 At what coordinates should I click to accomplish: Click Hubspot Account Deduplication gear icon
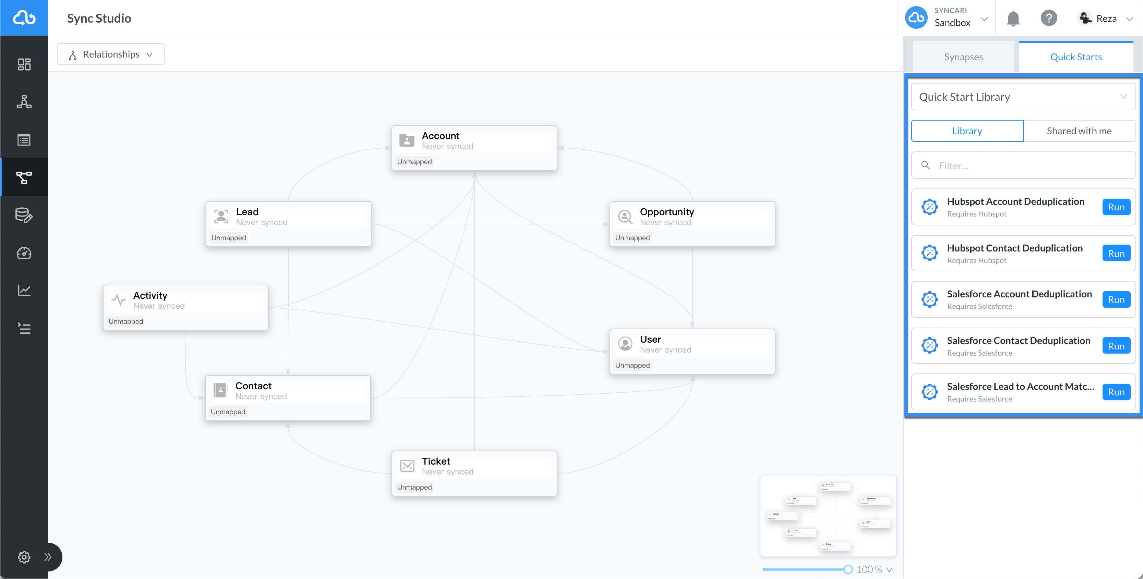929,207
